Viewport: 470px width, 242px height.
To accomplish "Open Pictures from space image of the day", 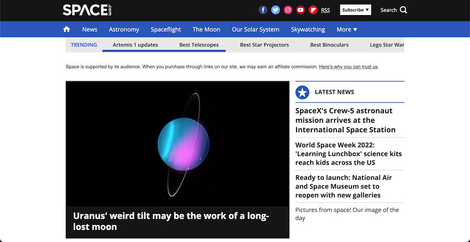I will [x=347, y=214].
